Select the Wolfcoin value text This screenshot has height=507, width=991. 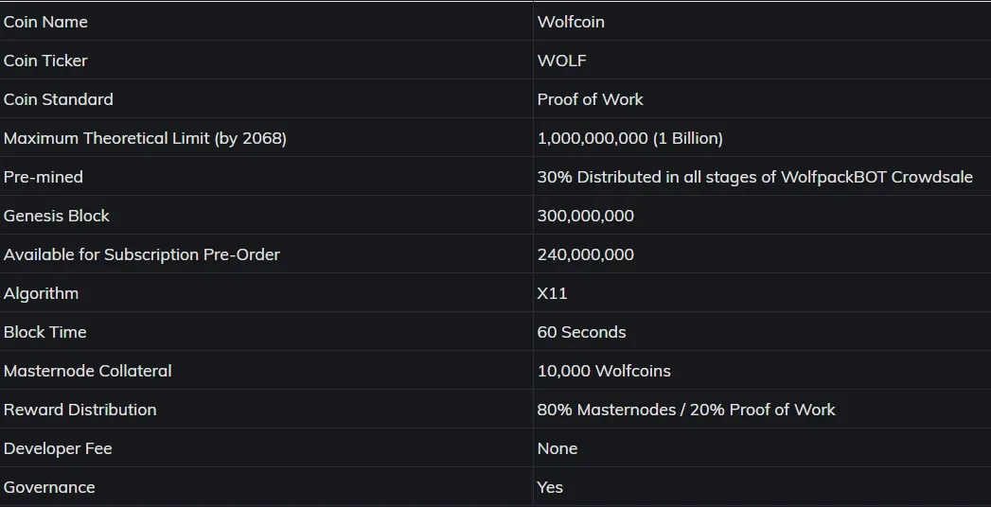[571, 22]
